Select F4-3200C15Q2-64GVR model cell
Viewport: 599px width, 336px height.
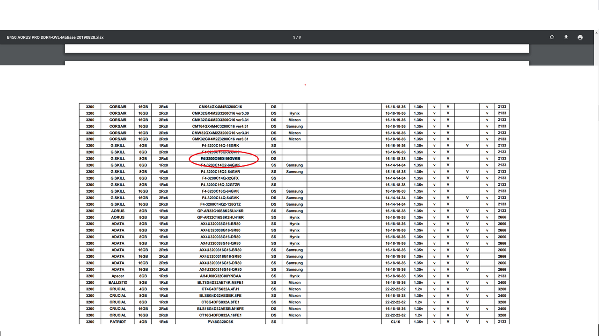pos(220,172)
